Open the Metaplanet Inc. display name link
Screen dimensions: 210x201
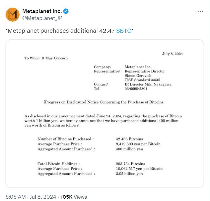coord(42,11)
